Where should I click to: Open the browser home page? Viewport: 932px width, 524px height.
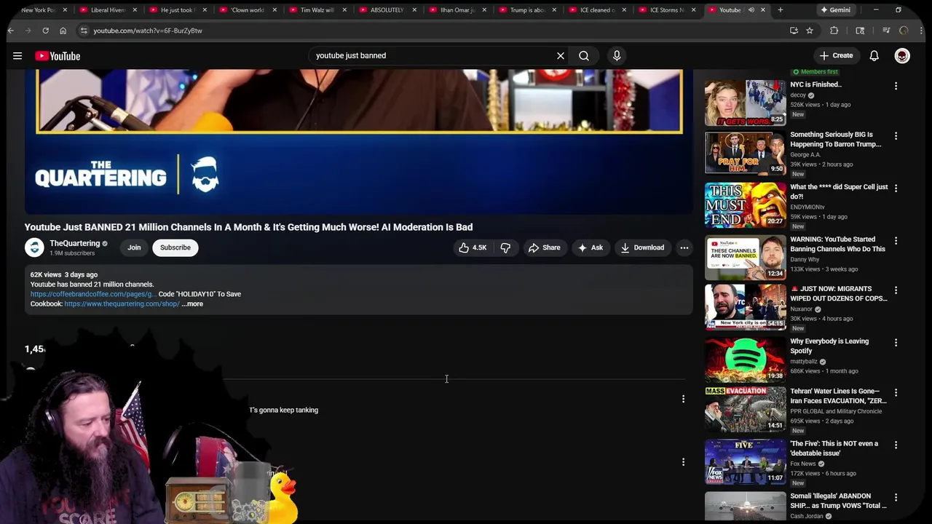point(63,31)
